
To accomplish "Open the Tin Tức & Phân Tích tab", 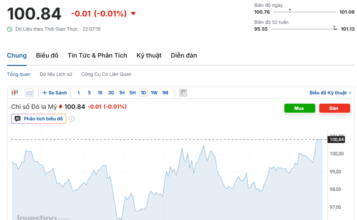I will click(97, 55).
